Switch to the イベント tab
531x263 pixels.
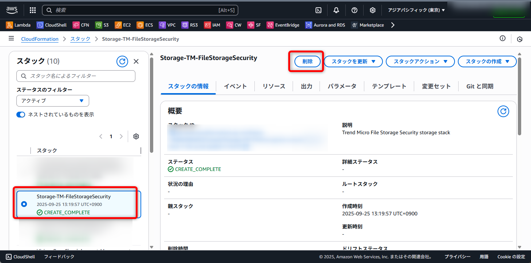tap(235, 86)
